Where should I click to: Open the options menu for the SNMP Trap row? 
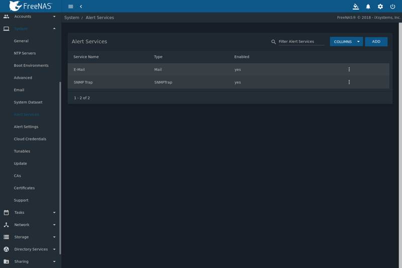(349, 82)
